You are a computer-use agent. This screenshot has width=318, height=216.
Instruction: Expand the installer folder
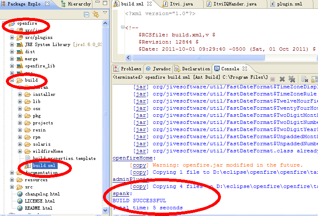(x=20, y=94)
